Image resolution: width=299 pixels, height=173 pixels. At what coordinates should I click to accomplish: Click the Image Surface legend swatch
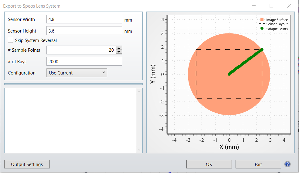point(262,19)
